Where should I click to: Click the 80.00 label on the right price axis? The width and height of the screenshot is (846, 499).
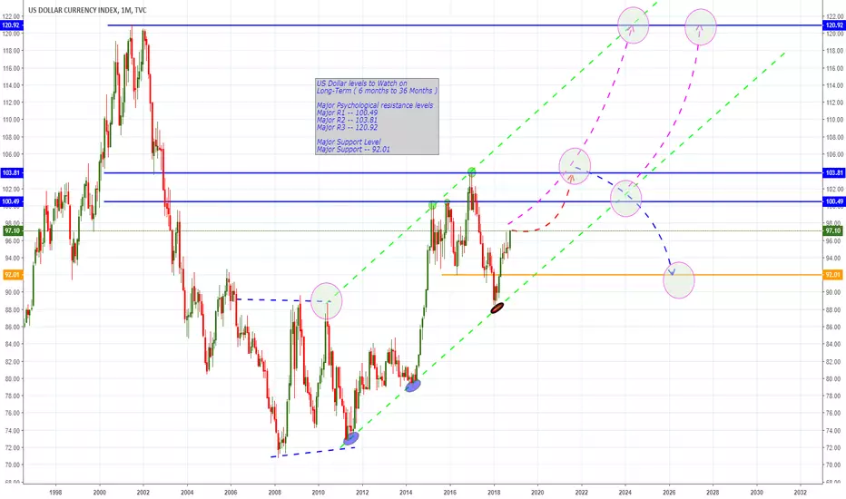click(833, 378)
